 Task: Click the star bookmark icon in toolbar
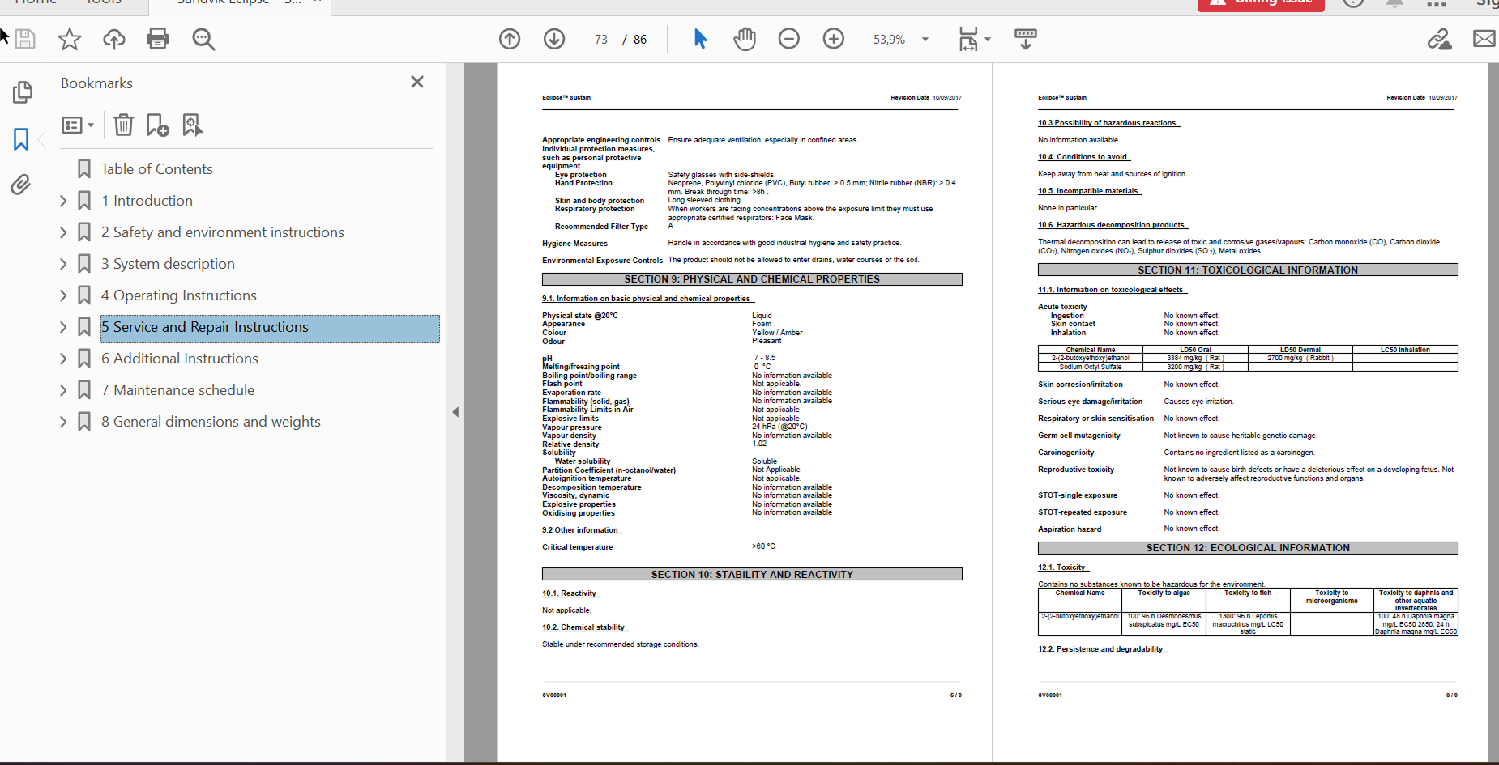click(70, 39)
